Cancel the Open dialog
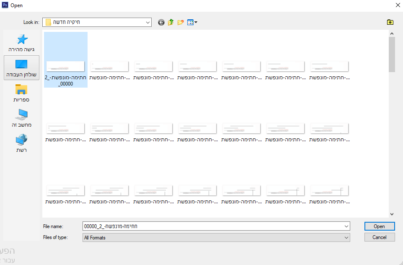Screen dimensions: 403x265 pos(380,237)
